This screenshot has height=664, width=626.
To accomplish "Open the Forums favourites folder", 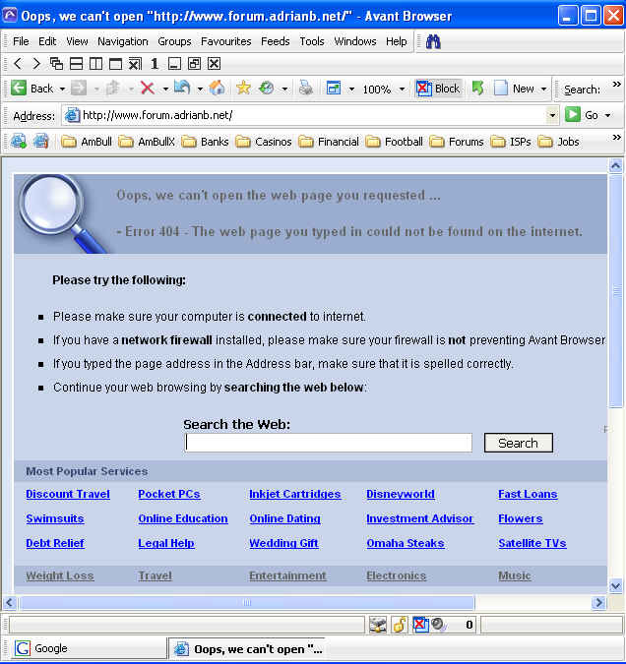I will pos(457,142).
